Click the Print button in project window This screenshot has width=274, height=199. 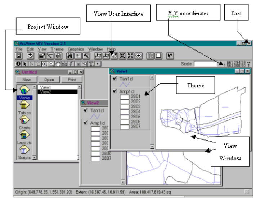pyautogui.click(x=72, y=80)
